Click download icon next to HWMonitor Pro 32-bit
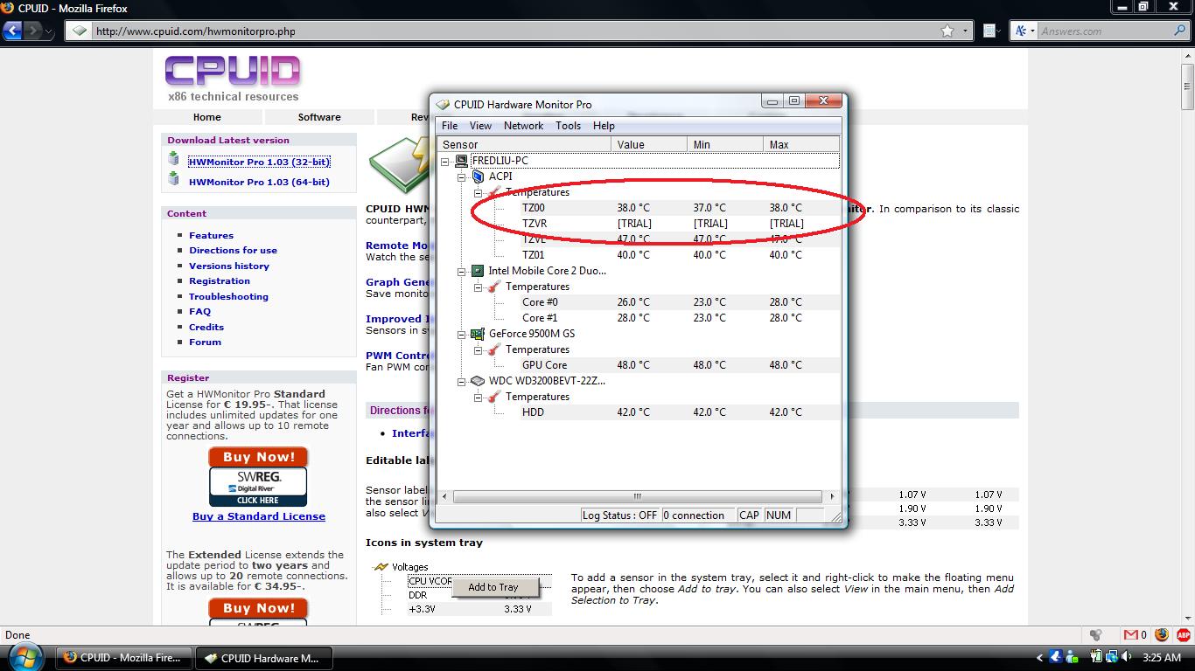 174,160
